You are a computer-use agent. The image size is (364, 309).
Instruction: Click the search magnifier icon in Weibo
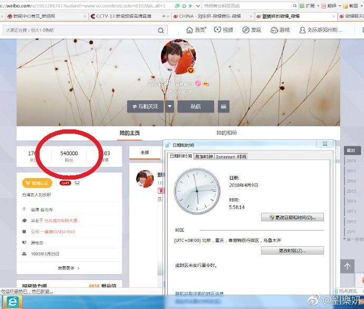(162, 31)
